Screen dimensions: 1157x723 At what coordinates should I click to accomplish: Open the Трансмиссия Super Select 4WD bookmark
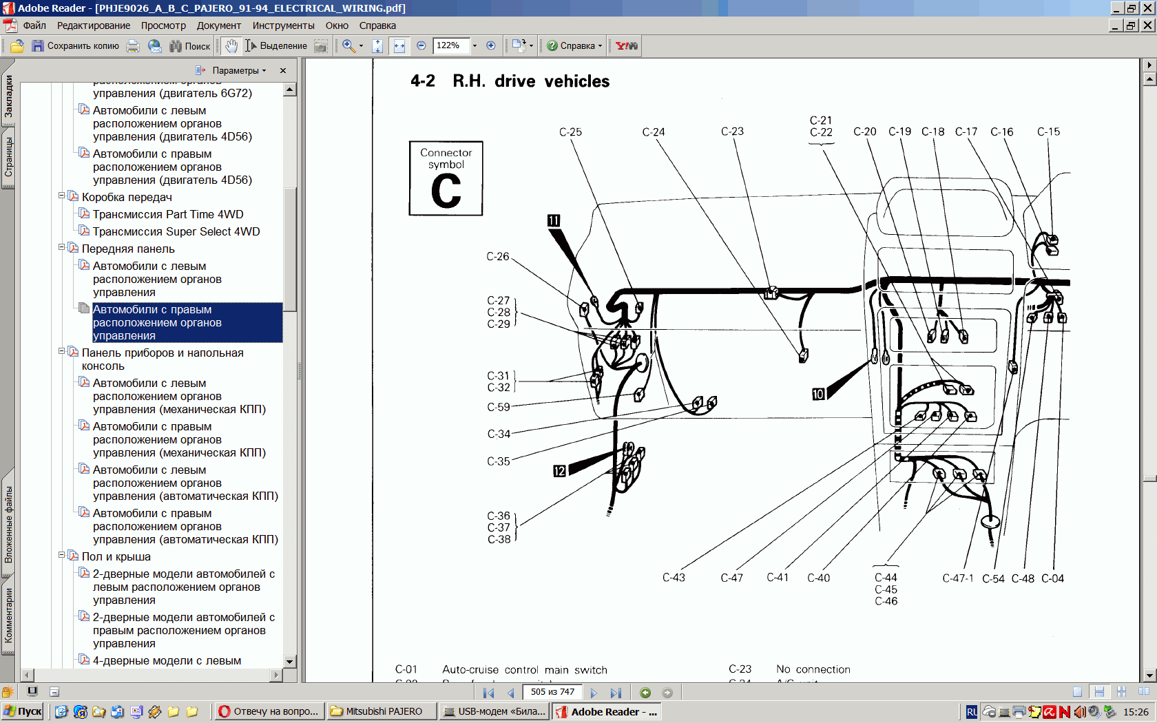point(176,231)
